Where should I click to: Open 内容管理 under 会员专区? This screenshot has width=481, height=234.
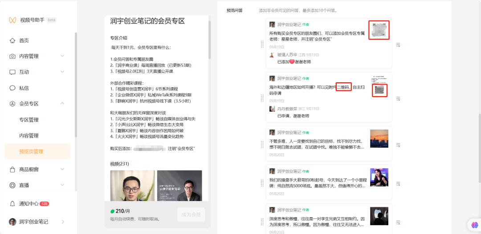coord(29,136)
